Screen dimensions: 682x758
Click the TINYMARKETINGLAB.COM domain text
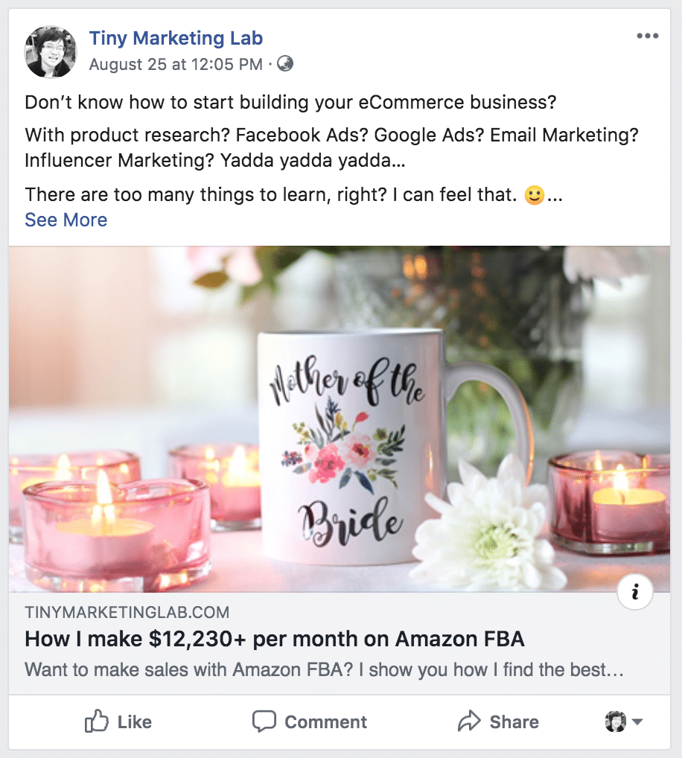127,613
